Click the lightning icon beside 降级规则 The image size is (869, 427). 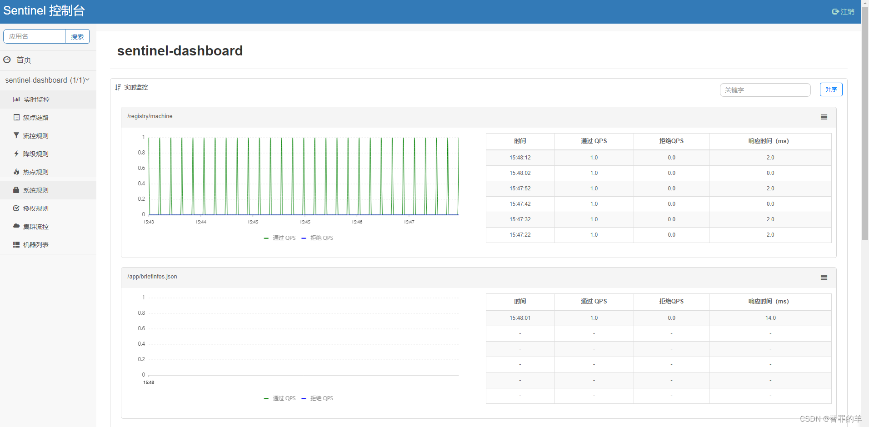16,154
